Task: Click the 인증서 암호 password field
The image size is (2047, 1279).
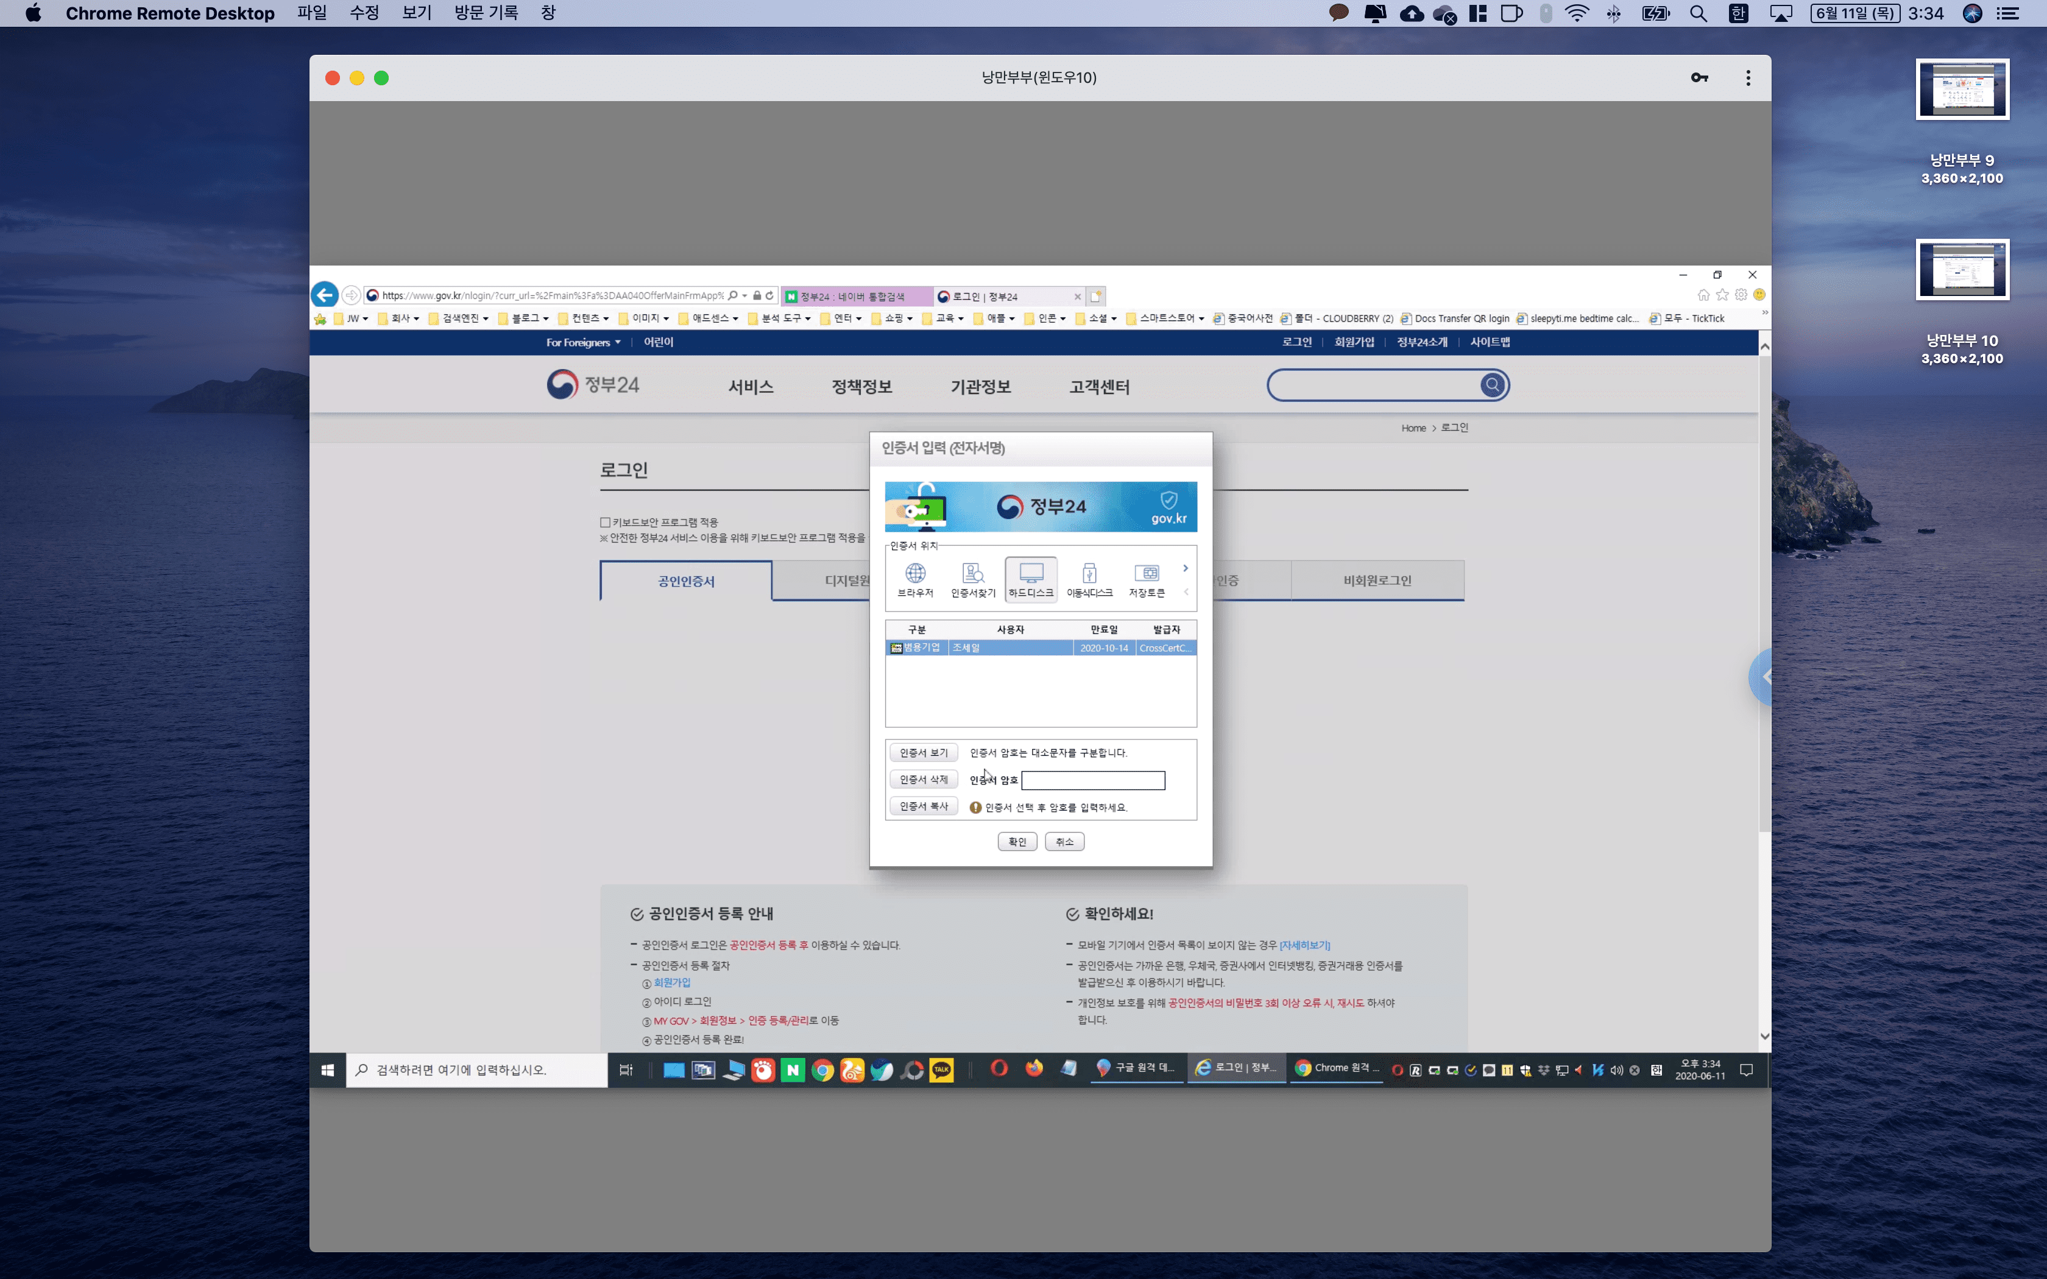Action: click(1093, 780)
